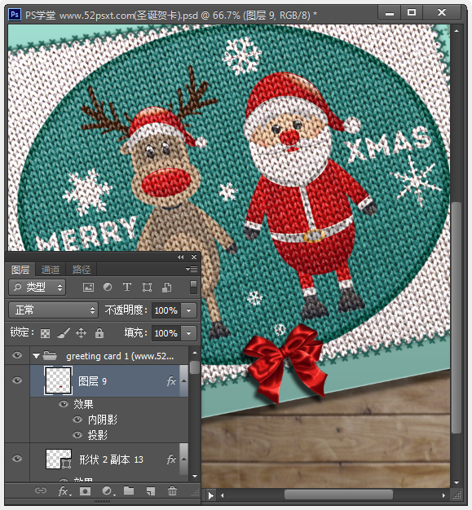Open the 不透明度 opacity dropdown arrow
The image size is (472, 510).
189,310
